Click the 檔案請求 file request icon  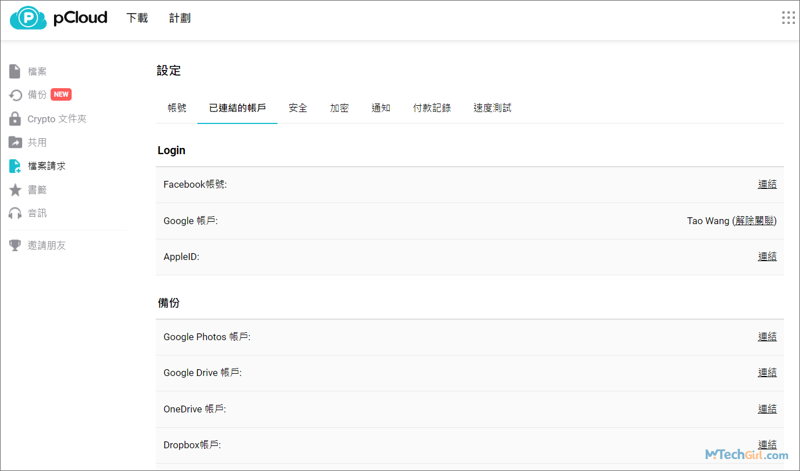click(15, 166)
